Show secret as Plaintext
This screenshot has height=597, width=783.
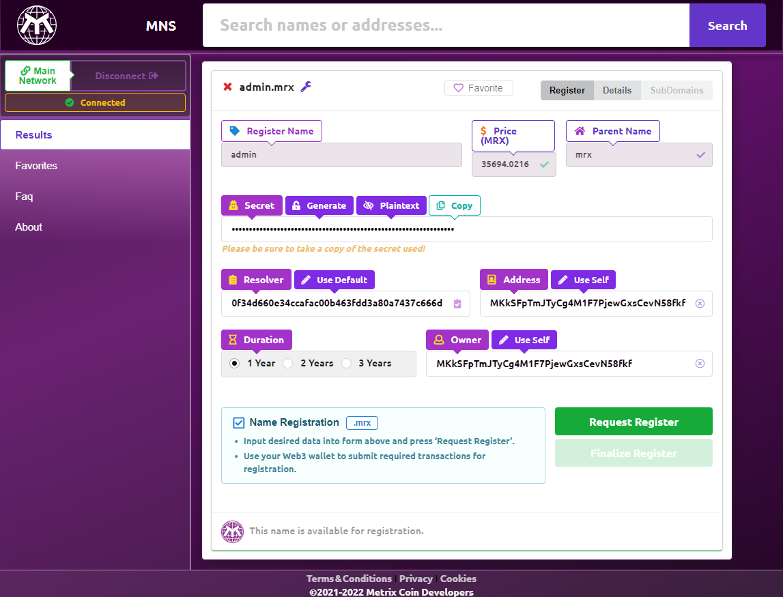(x=392, y=205)
